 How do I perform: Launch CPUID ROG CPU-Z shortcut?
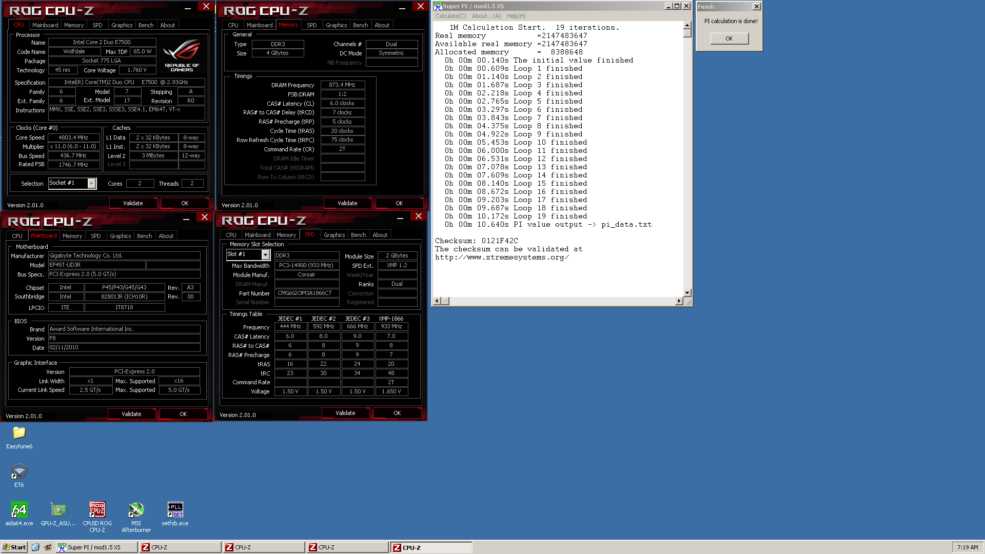point(97,517)
